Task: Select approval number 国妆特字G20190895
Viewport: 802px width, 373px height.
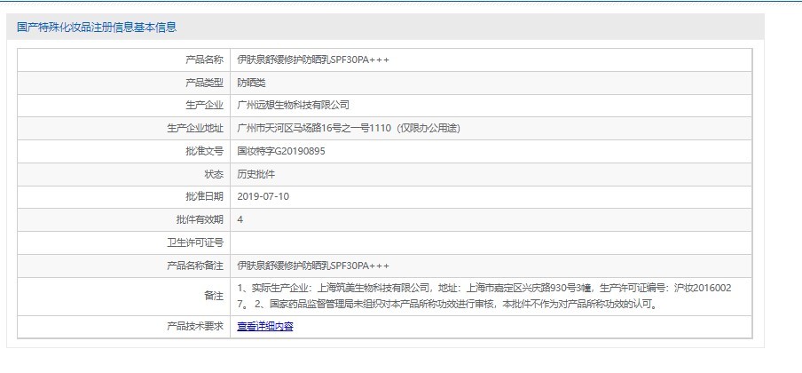Action: tap(281, 151)
